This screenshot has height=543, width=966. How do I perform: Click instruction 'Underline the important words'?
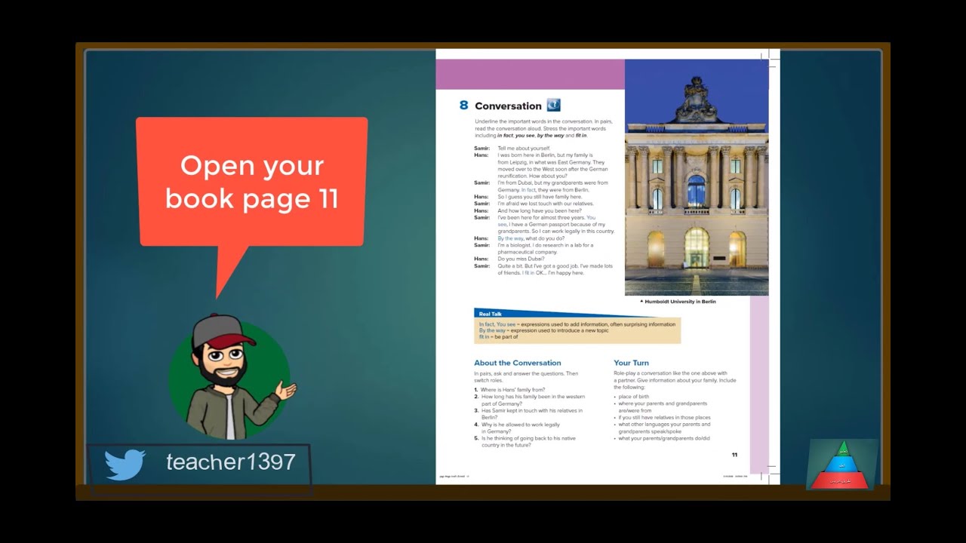[x=543, y=128]
